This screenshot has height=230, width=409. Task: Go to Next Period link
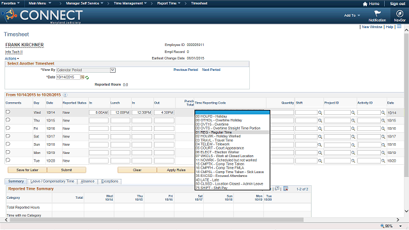pyautogui.click(x=212, y=70)
